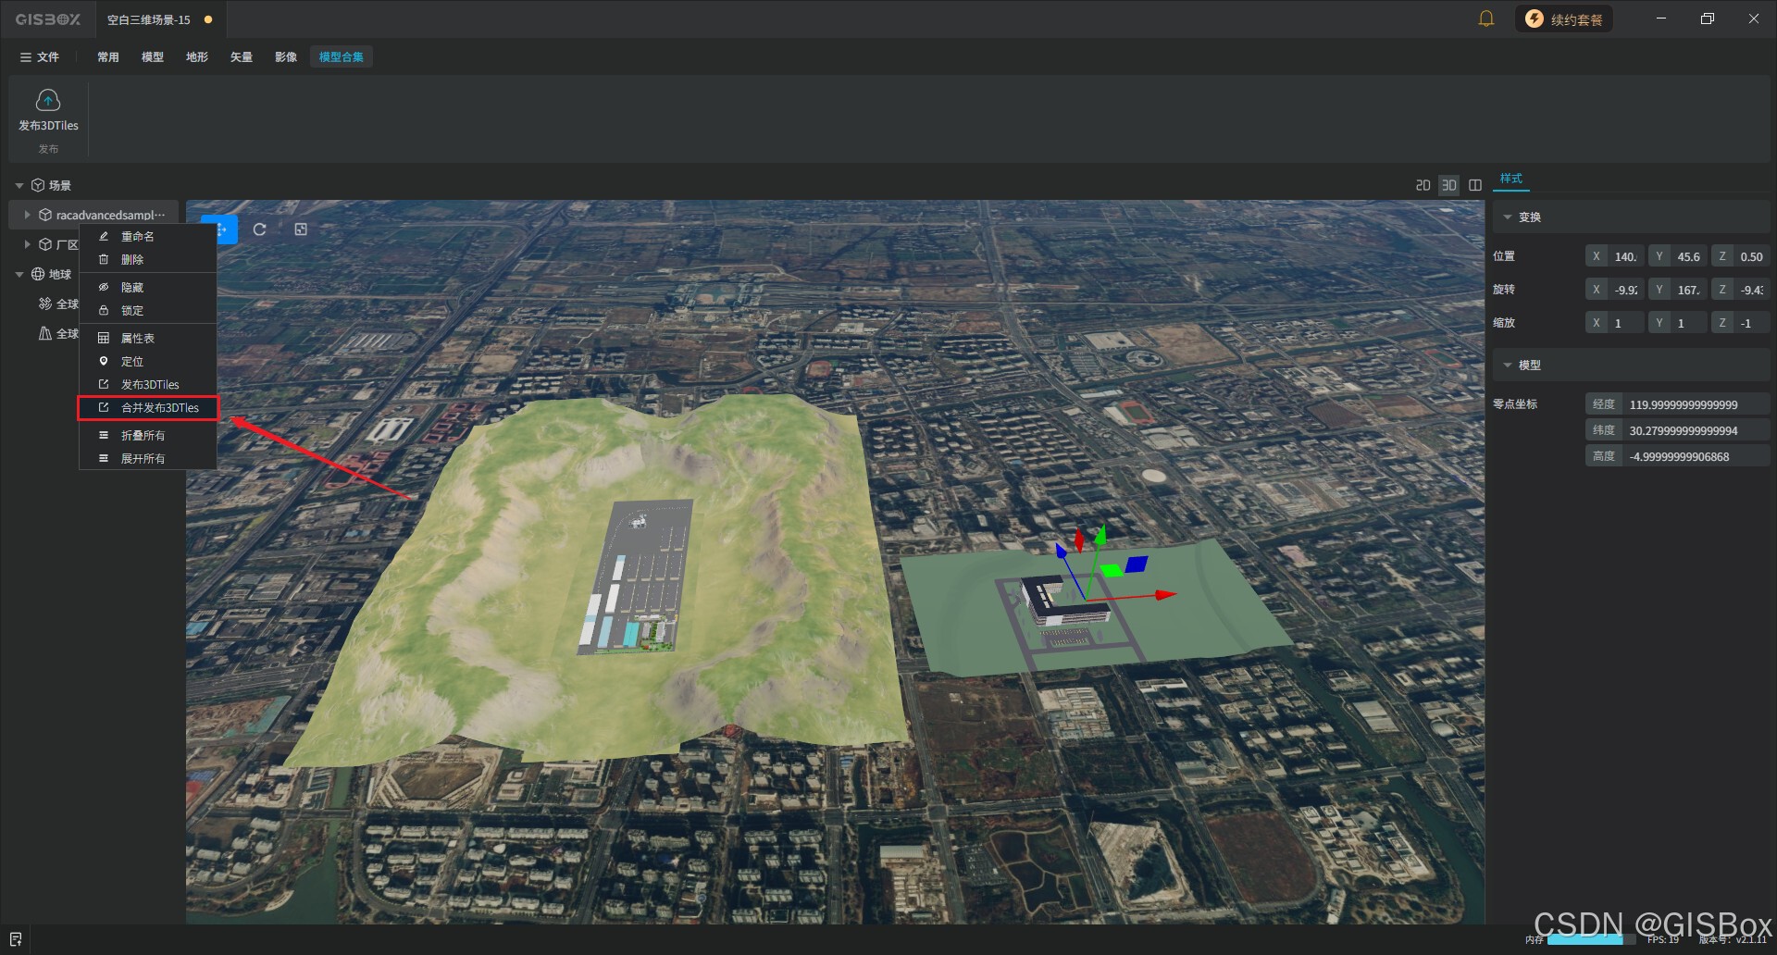Open the 模型 ribbon tab
The image size is (1777, 955).
tap(153, 56)
